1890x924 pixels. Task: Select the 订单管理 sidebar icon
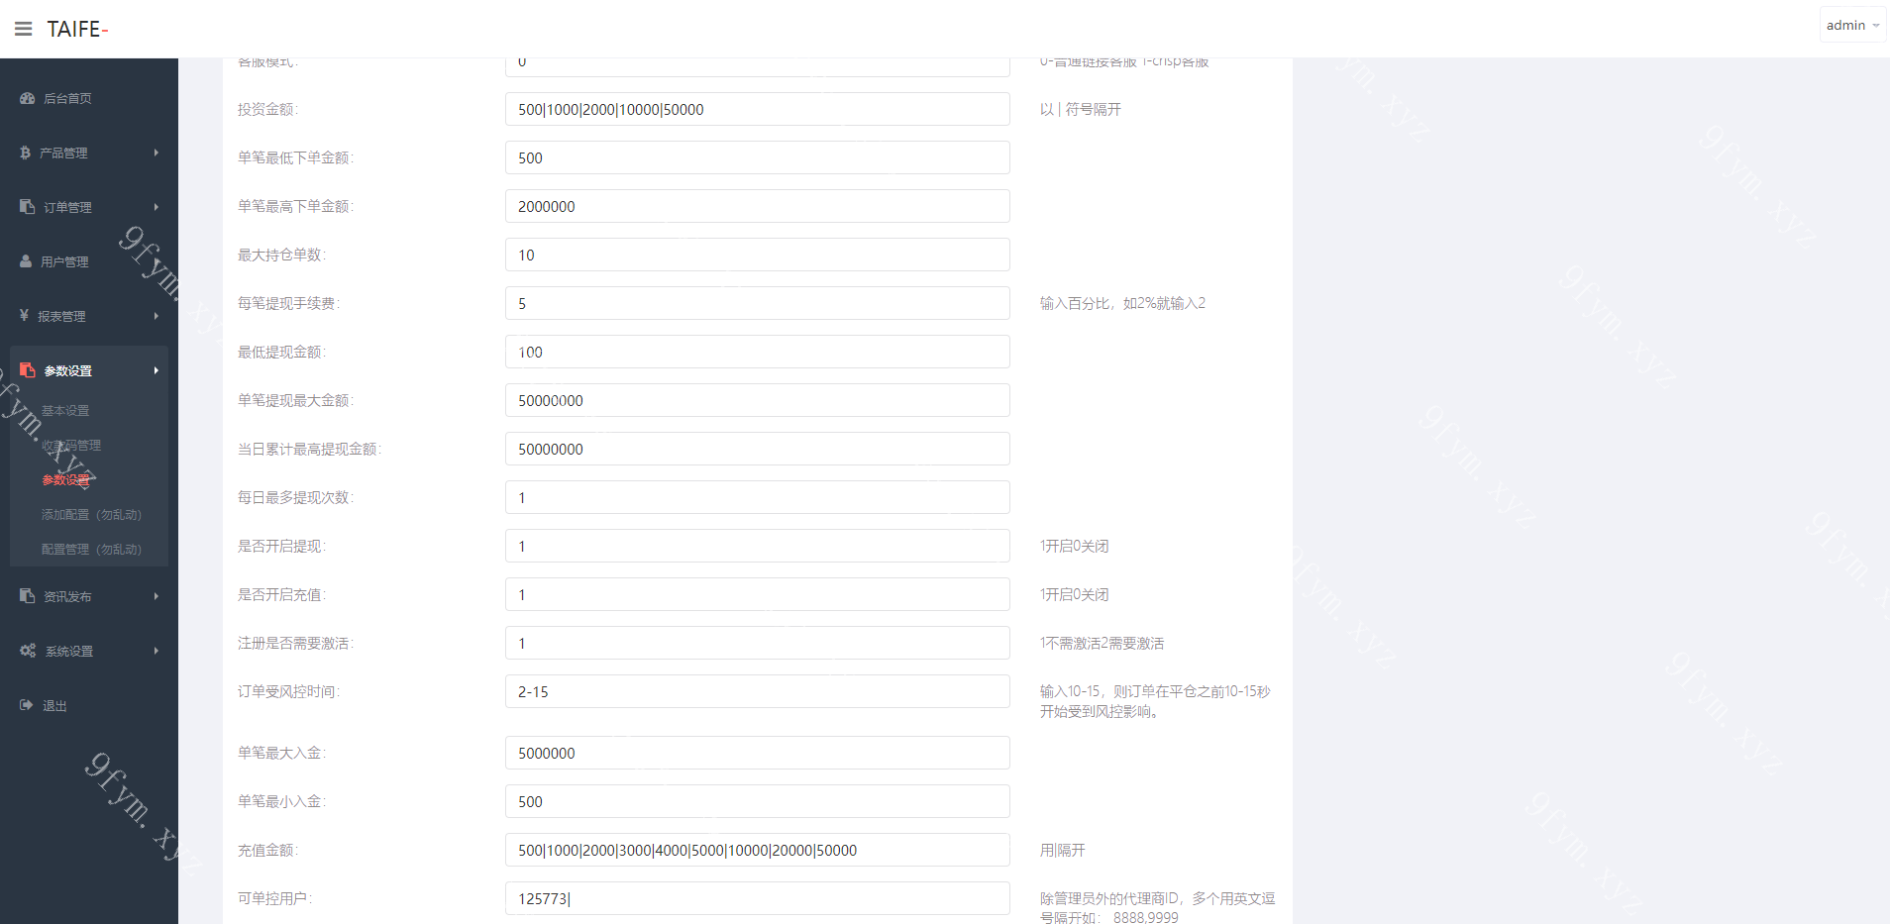click(x=28, y=207)
